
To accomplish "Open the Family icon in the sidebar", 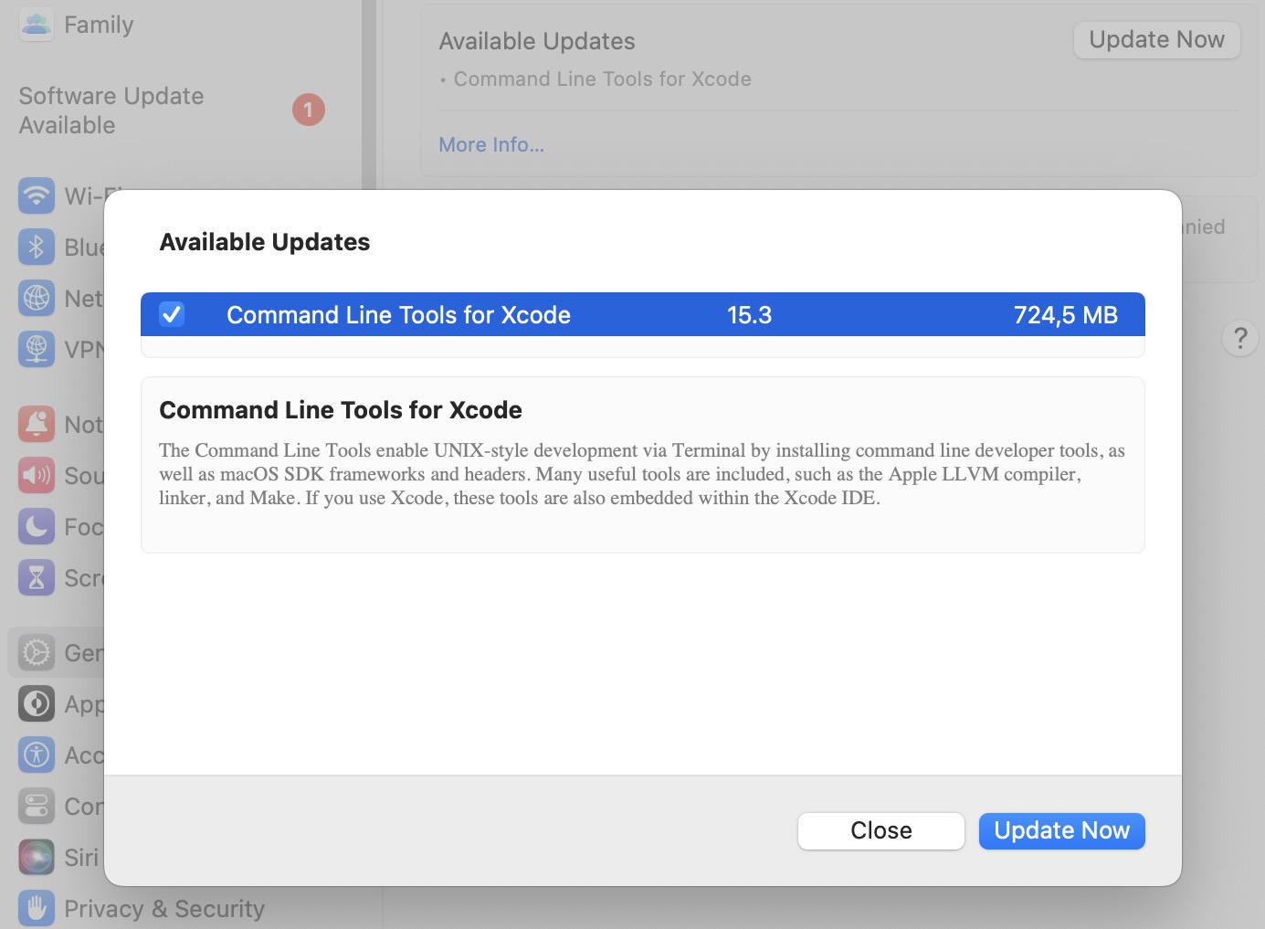I will (x=36, y=25).
